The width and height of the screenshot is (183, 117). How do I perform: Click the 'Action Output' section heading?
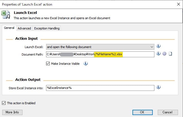[28, 80]
